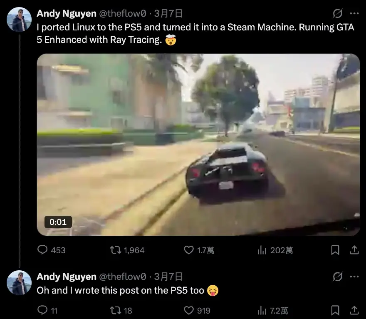Open the @theflow0 handle in the first post
This screenshot has width=366, height=319.
pyautogui.click(x=123, y=13)
